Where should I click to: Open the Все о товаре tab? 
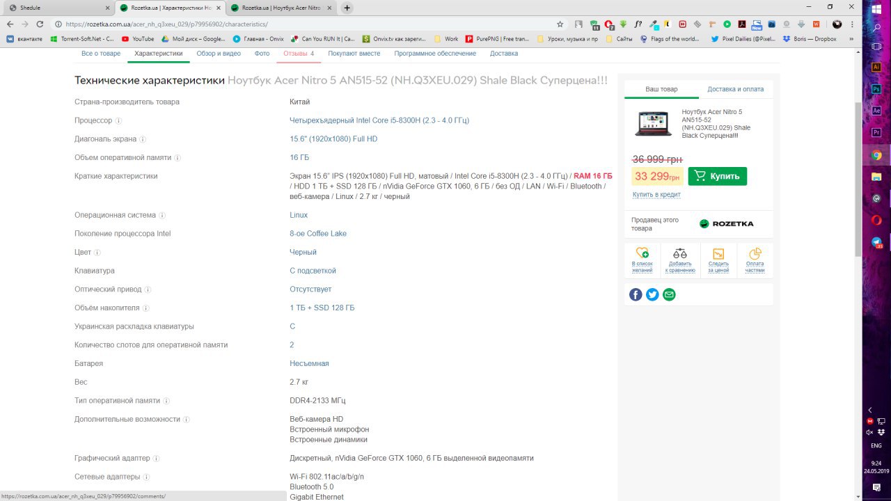(x=101, y=54)
